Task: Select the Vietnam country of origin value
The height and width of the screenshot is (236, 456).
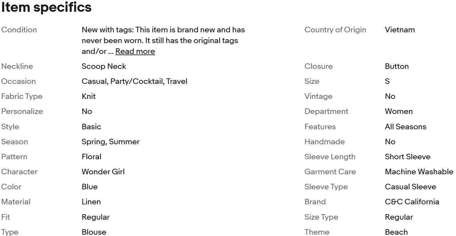Action: click(400, 30)
